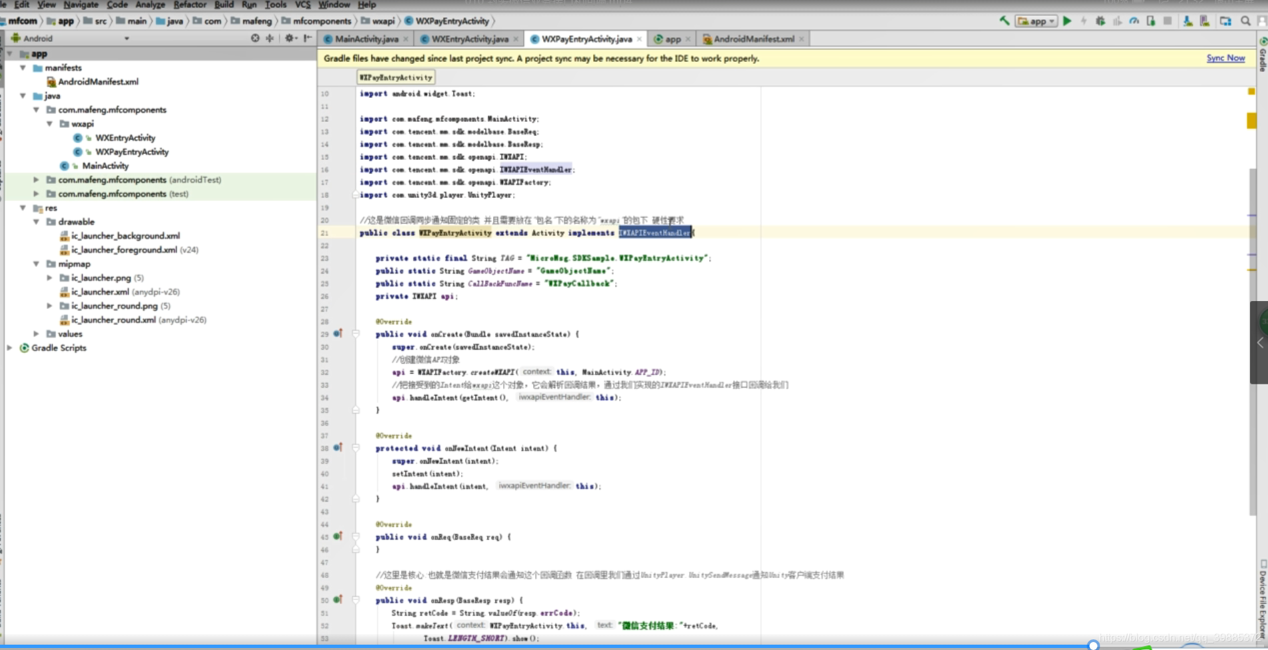Click the Sync Now link
The image size is (1268, 650).
1225,59
